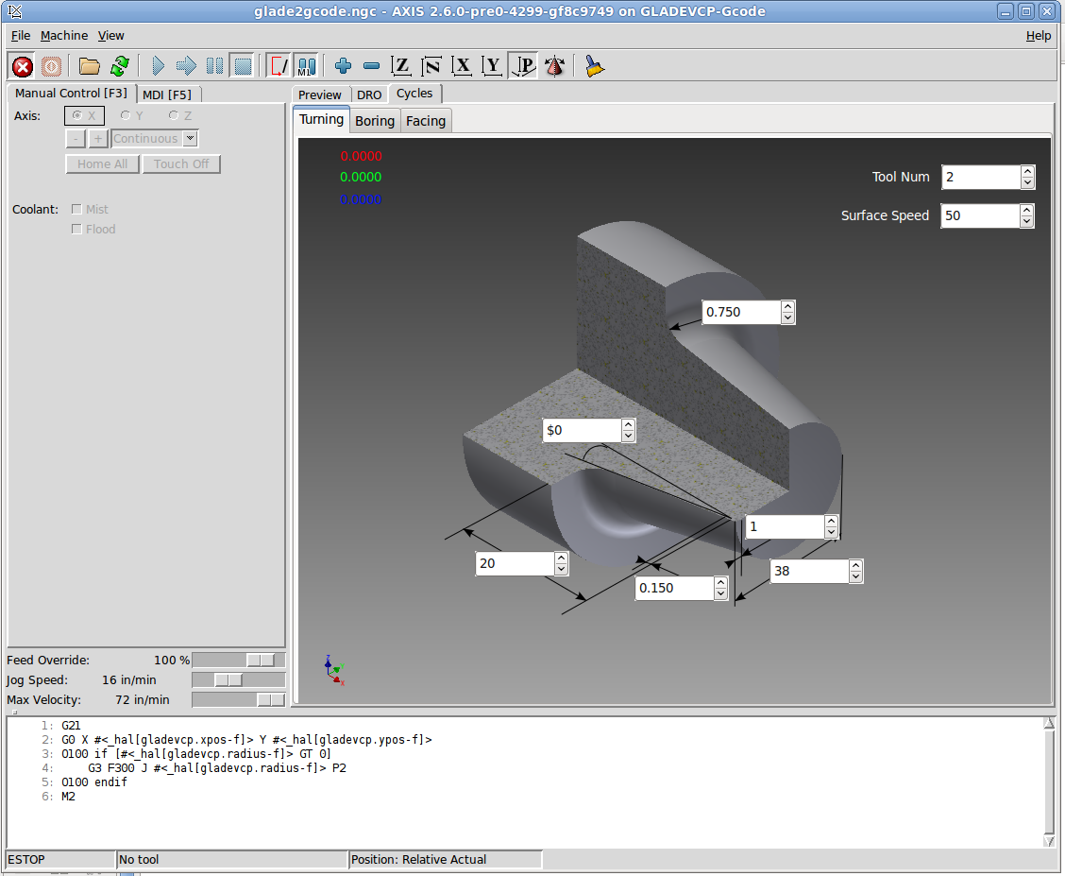The image size is (1065, 876).
Task: Enable the Mist coolant checkbox
Action: [77, 210]
